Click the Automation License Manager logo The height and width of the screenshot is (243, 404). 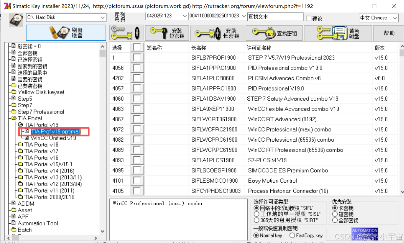click(365, 234)
